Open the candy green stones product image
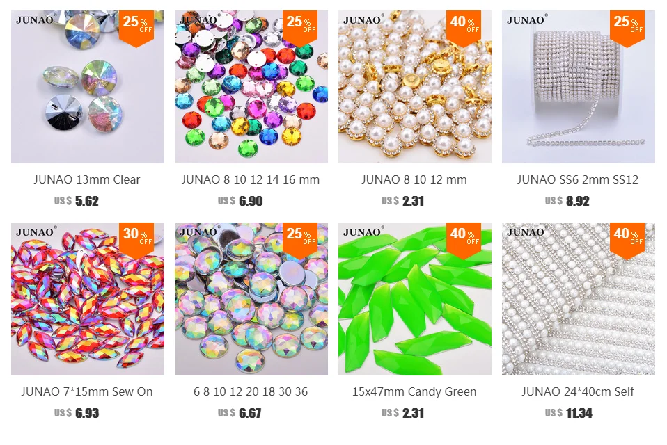This screenshot has height=445, width=667. tap(415, 299)
